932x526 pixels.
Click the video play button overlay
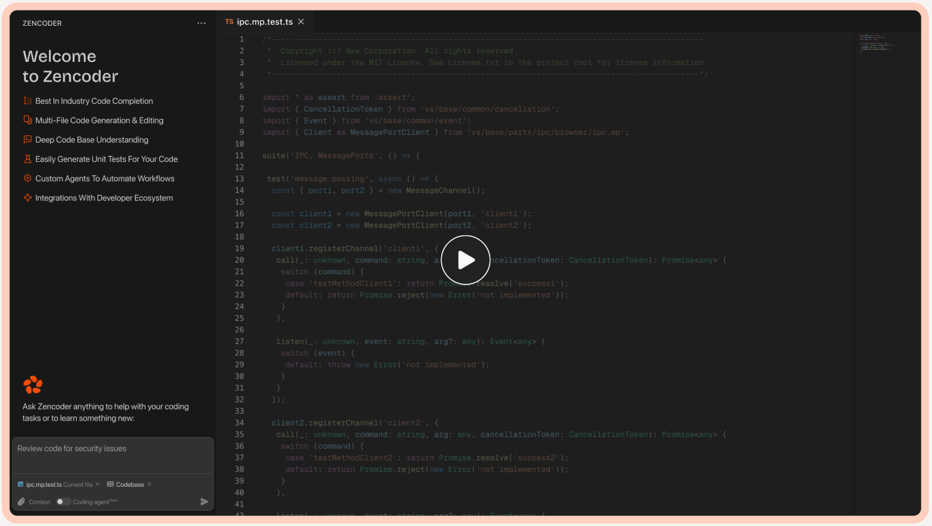(466, 259)
